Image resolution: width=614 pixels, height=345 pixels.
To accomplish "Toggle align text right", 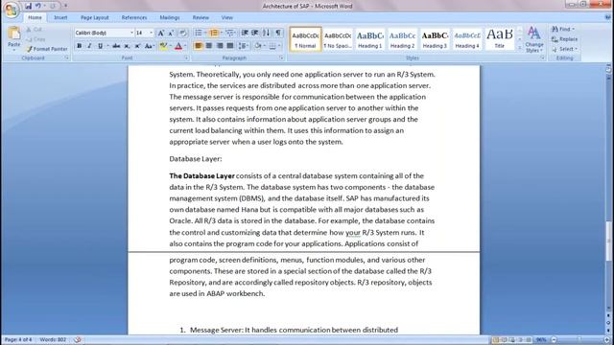I will click(x=220, y=46).
